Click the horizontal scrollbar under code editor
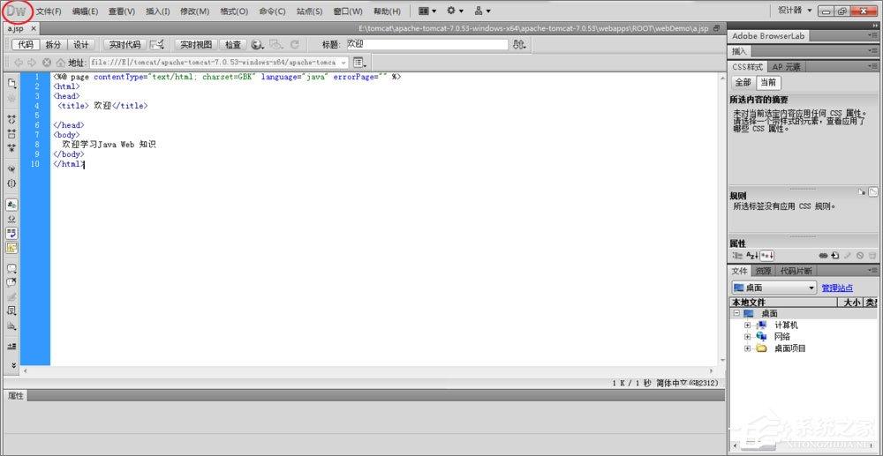The width and height of the screenshot is (883, 456). (x=367, y=371)
